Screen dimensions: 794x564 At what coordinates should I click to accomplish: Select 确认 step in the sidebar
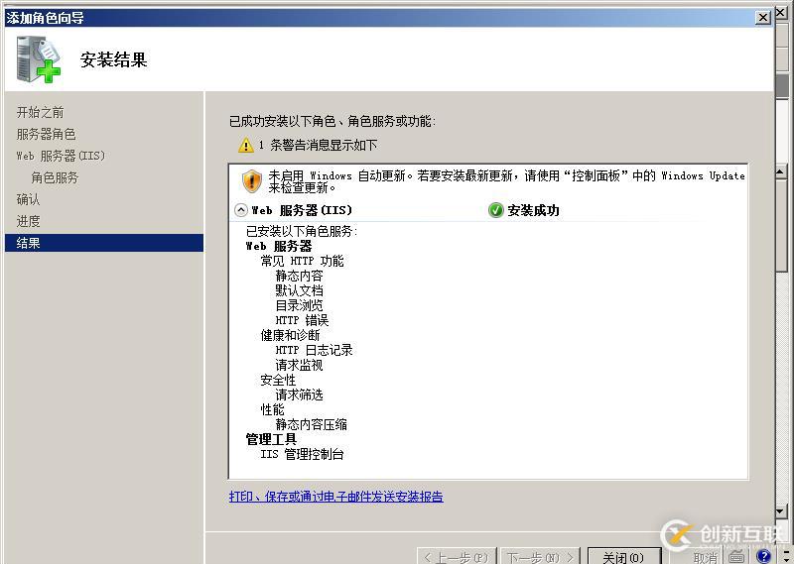pyautogui.click(x=28, y=199)
